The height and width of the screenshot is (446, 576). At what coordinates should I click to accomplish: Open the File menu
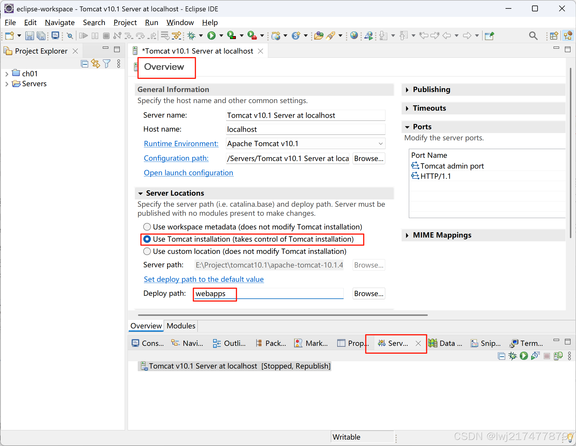click(10, 22)
